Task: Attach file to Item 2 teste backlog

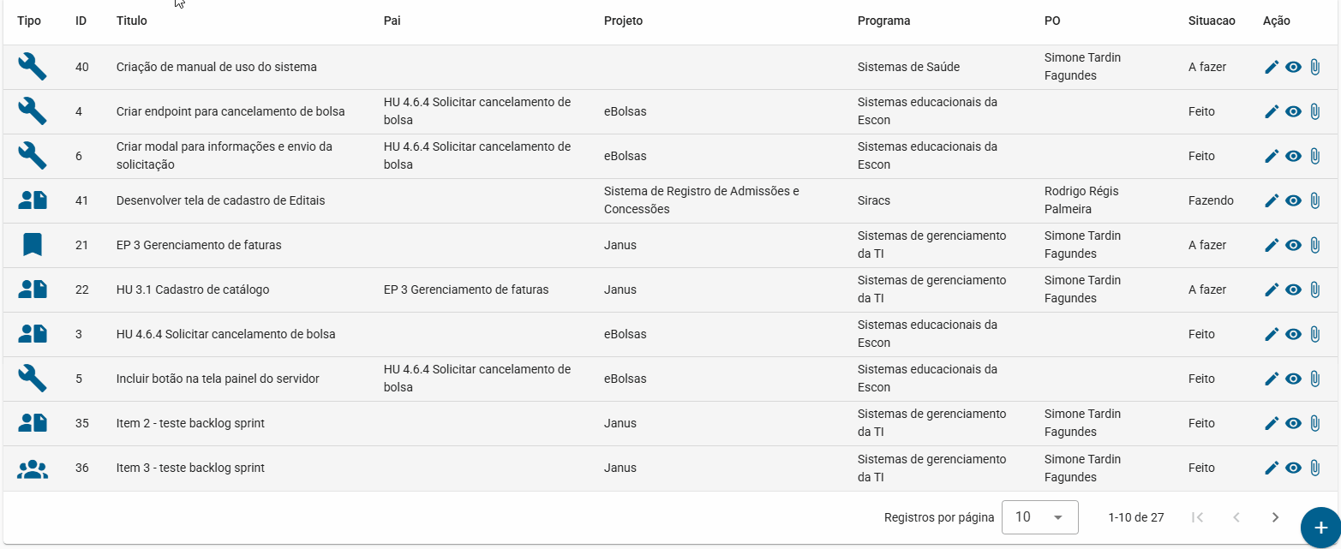Action: tap(1315, 423)
